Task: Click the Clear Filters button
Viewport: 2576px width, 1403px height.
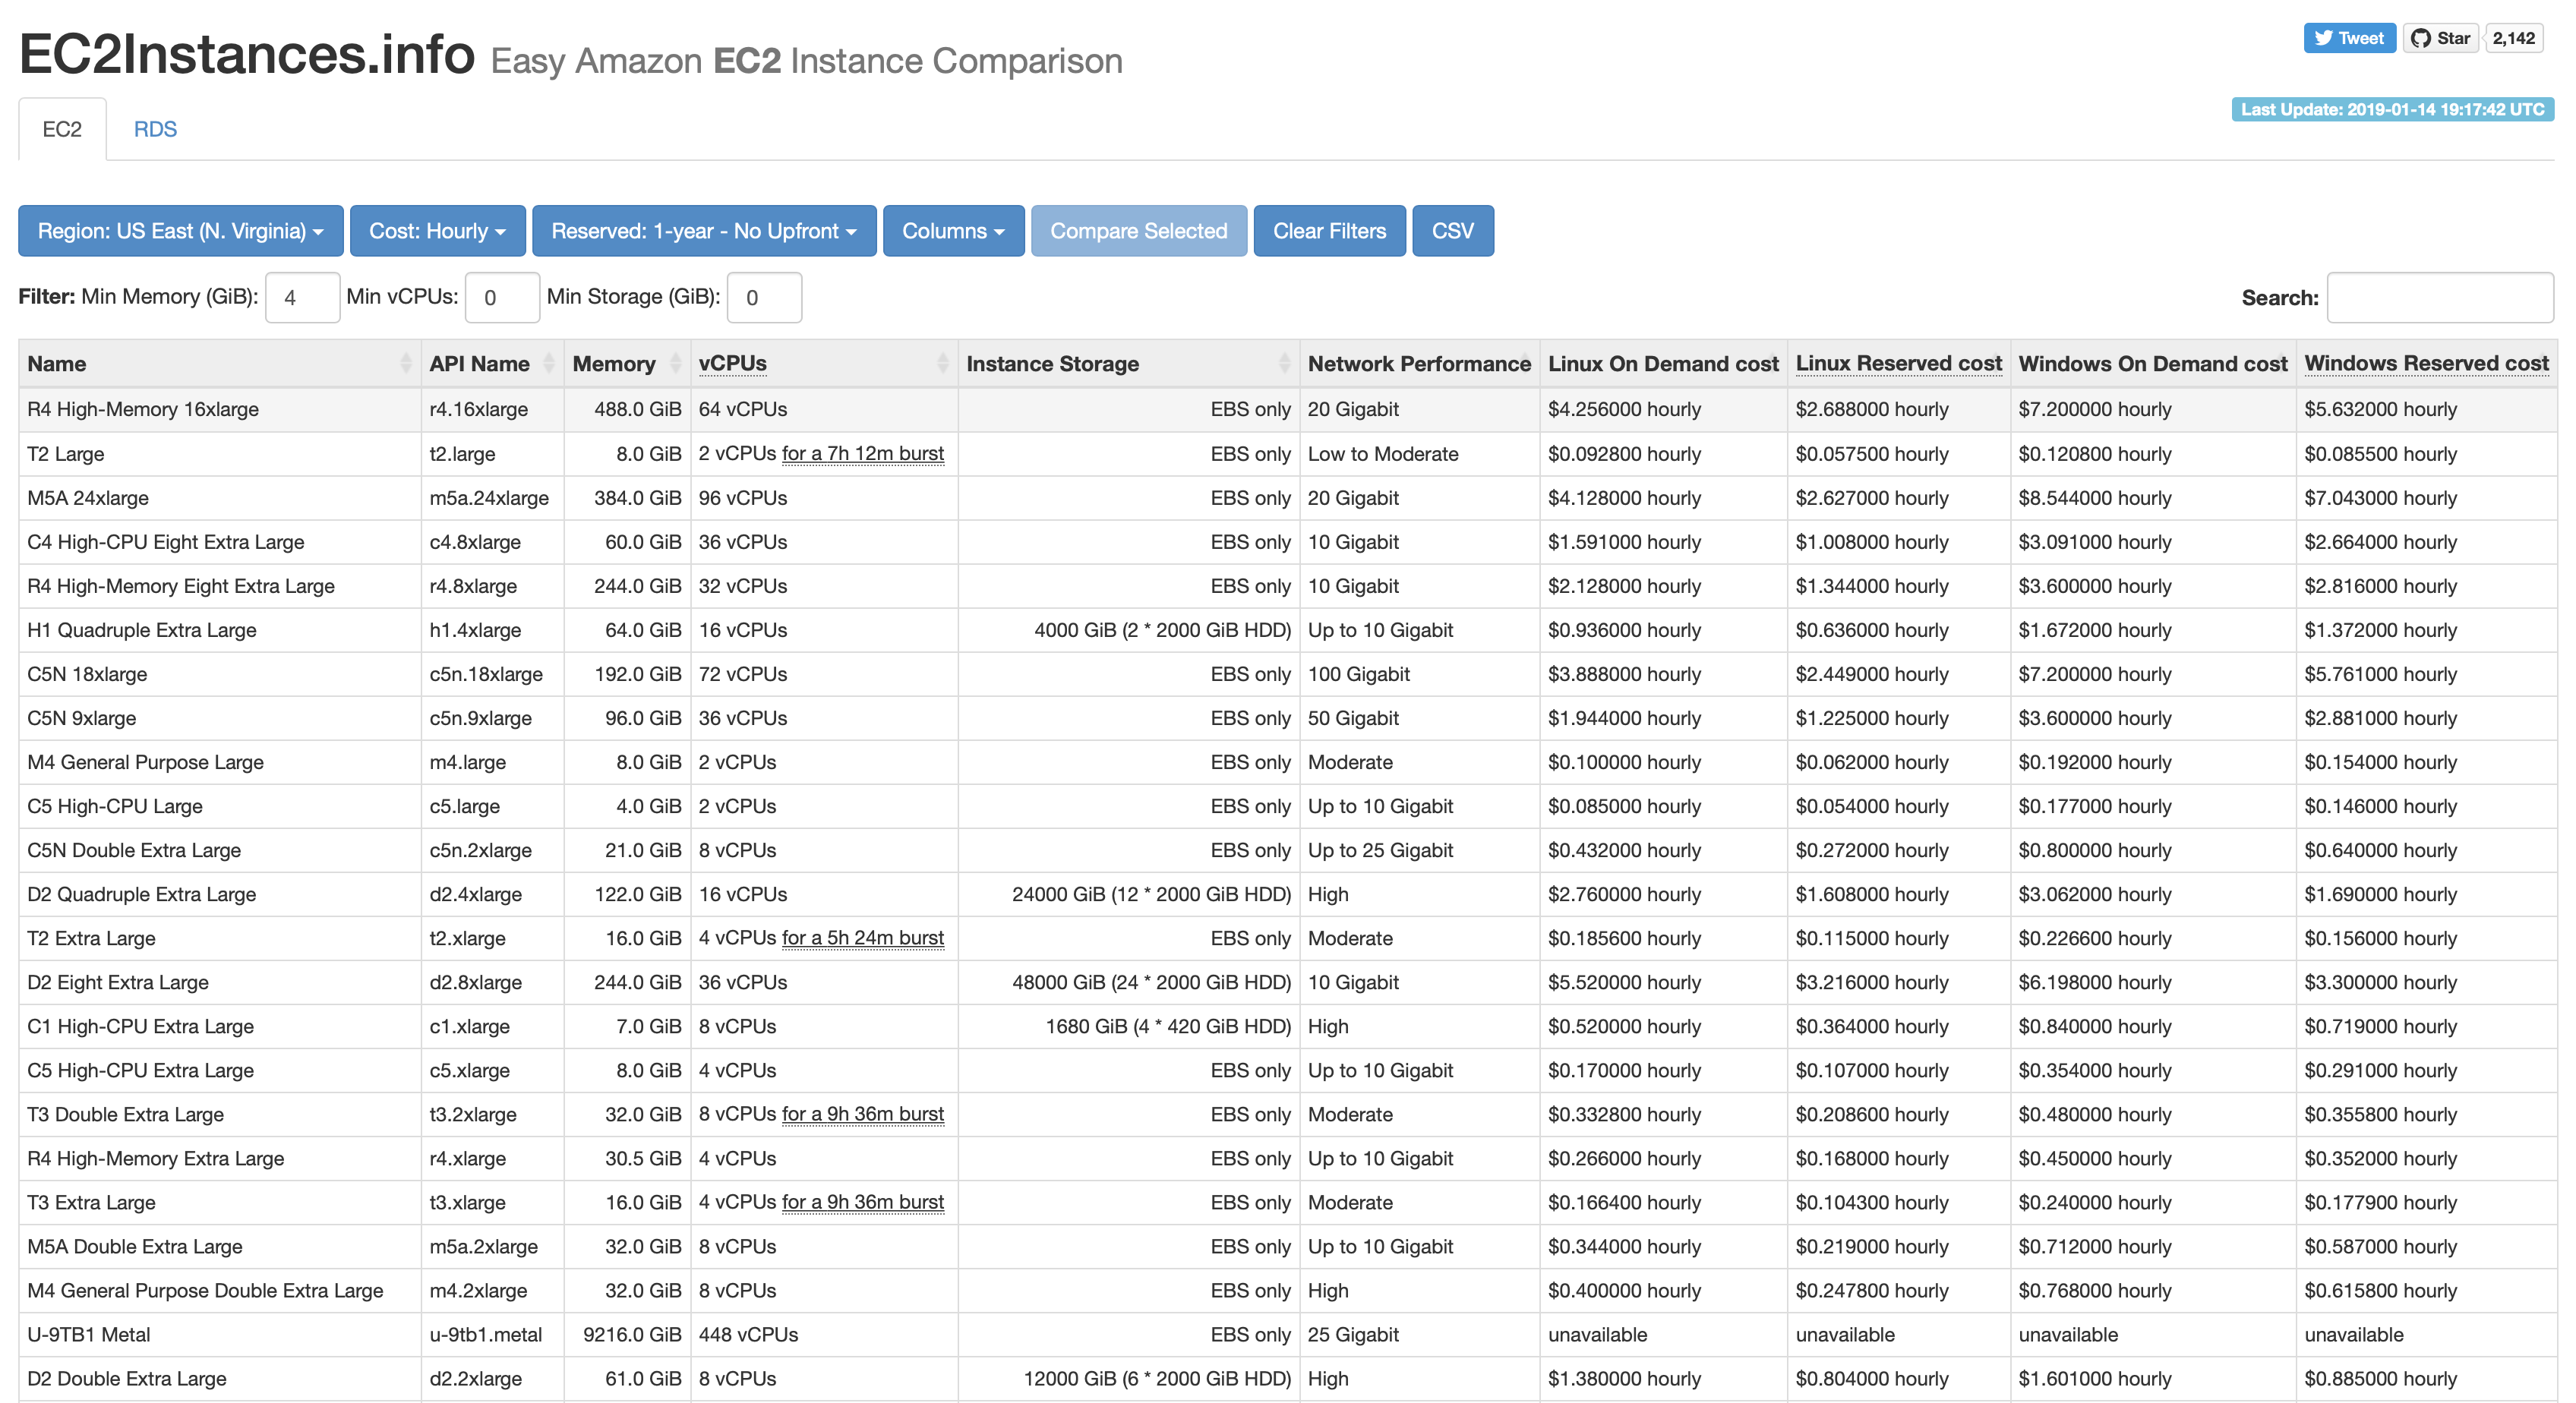Action: (1329, 231)
